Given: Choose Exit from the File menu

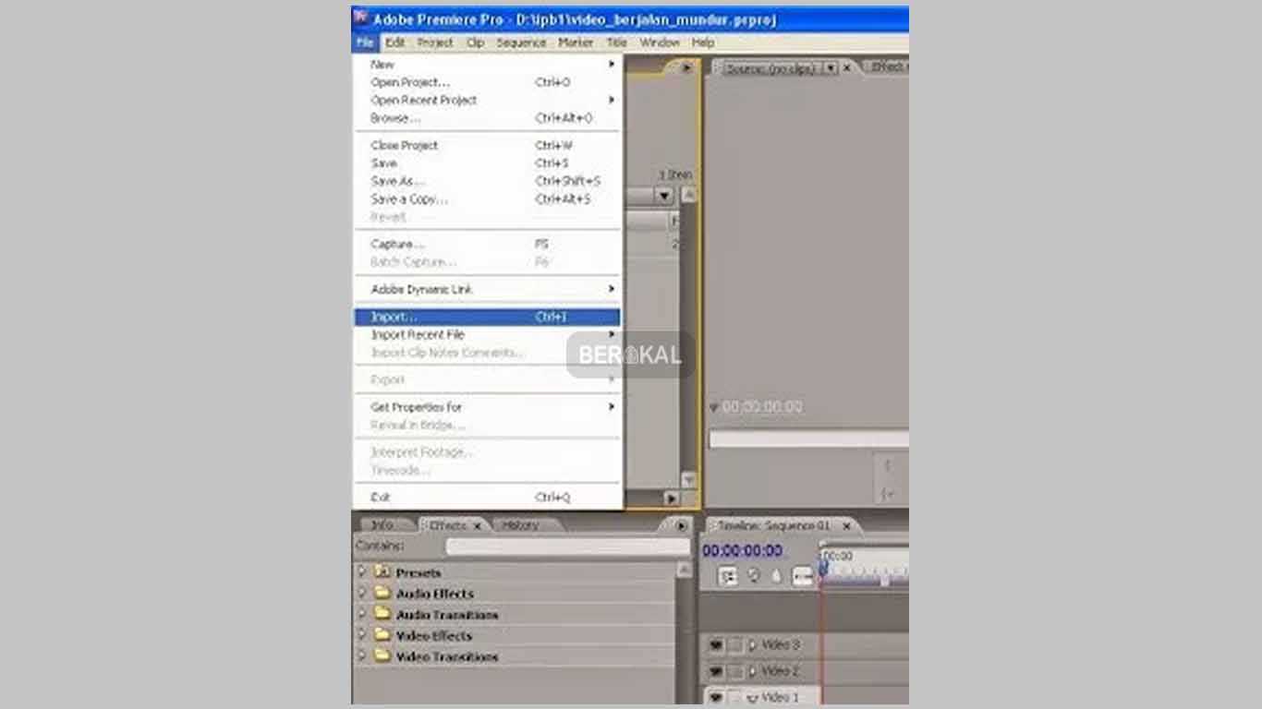Looking at the screenshot, I should 488,498.
